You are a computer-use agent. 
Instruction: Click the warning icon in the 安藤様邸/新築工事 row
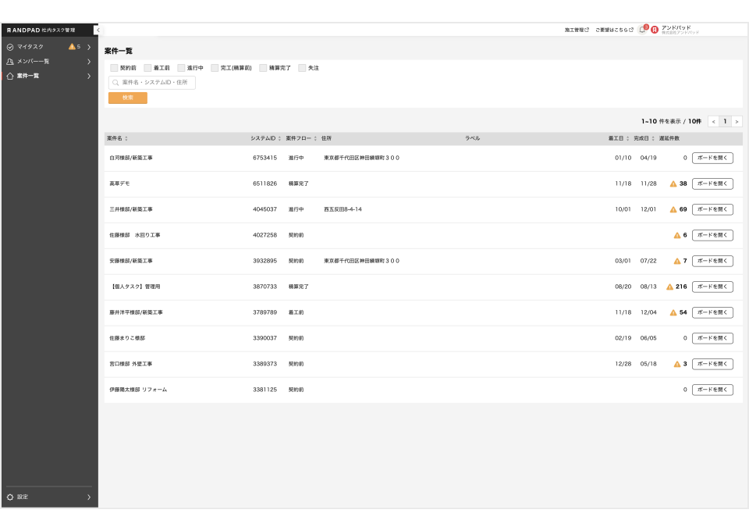(677, 261)
